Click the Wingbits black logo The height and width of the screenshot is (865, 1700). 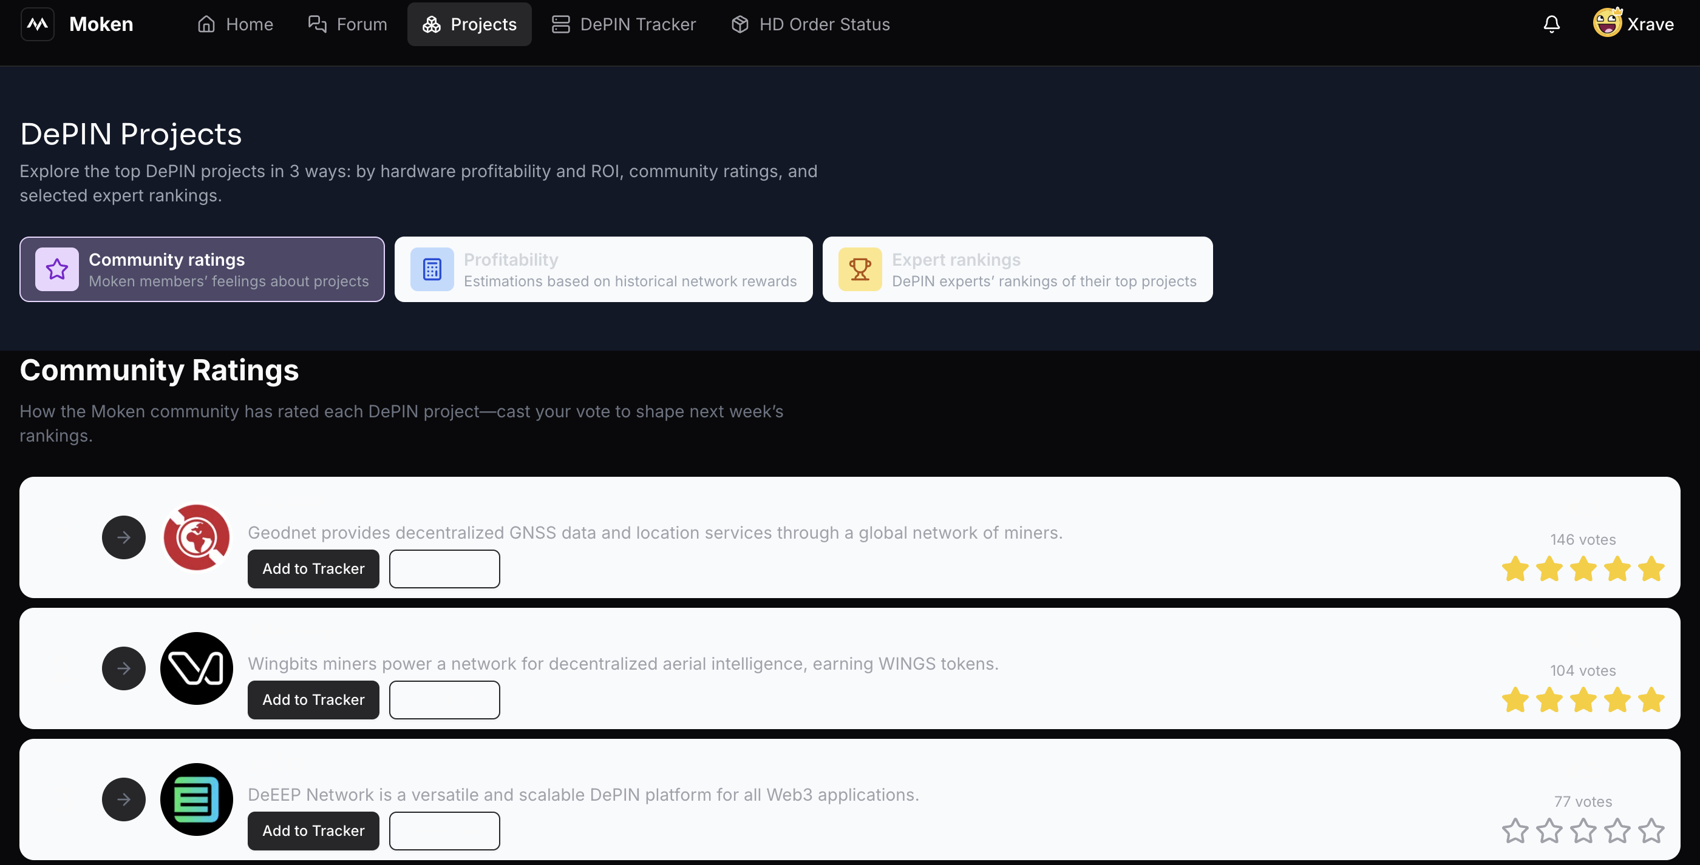[197, 668]
